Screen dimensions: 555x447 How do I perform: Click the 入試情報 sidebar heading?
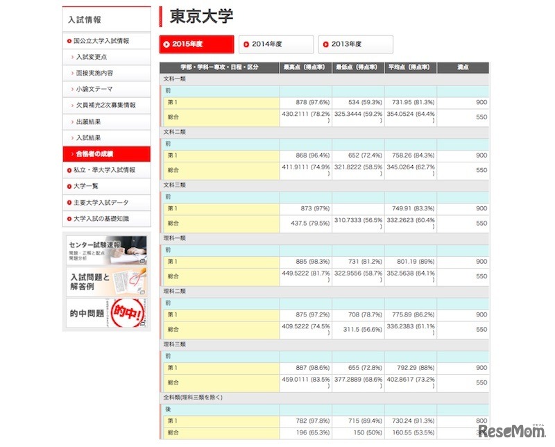pos(85,20)
